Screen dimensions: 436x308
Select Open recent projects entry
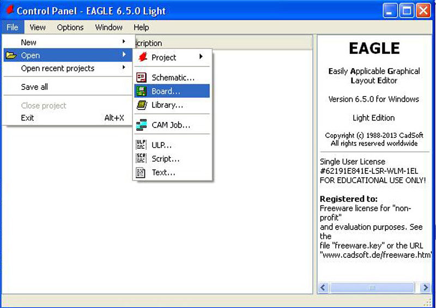click(68, 69)
